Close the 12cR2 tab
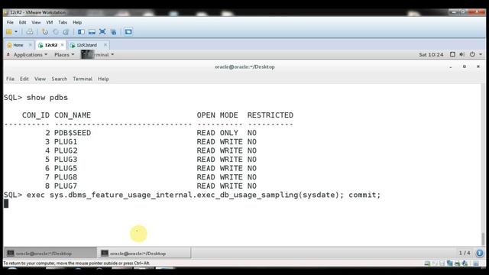The image size is (489, 275). click(x=63, y=45)
